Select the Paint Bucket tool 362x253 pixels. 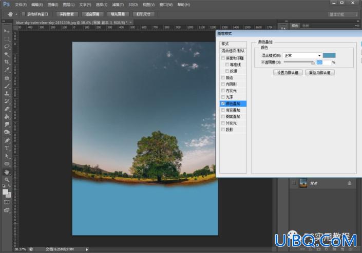click(x=7, y=117)
